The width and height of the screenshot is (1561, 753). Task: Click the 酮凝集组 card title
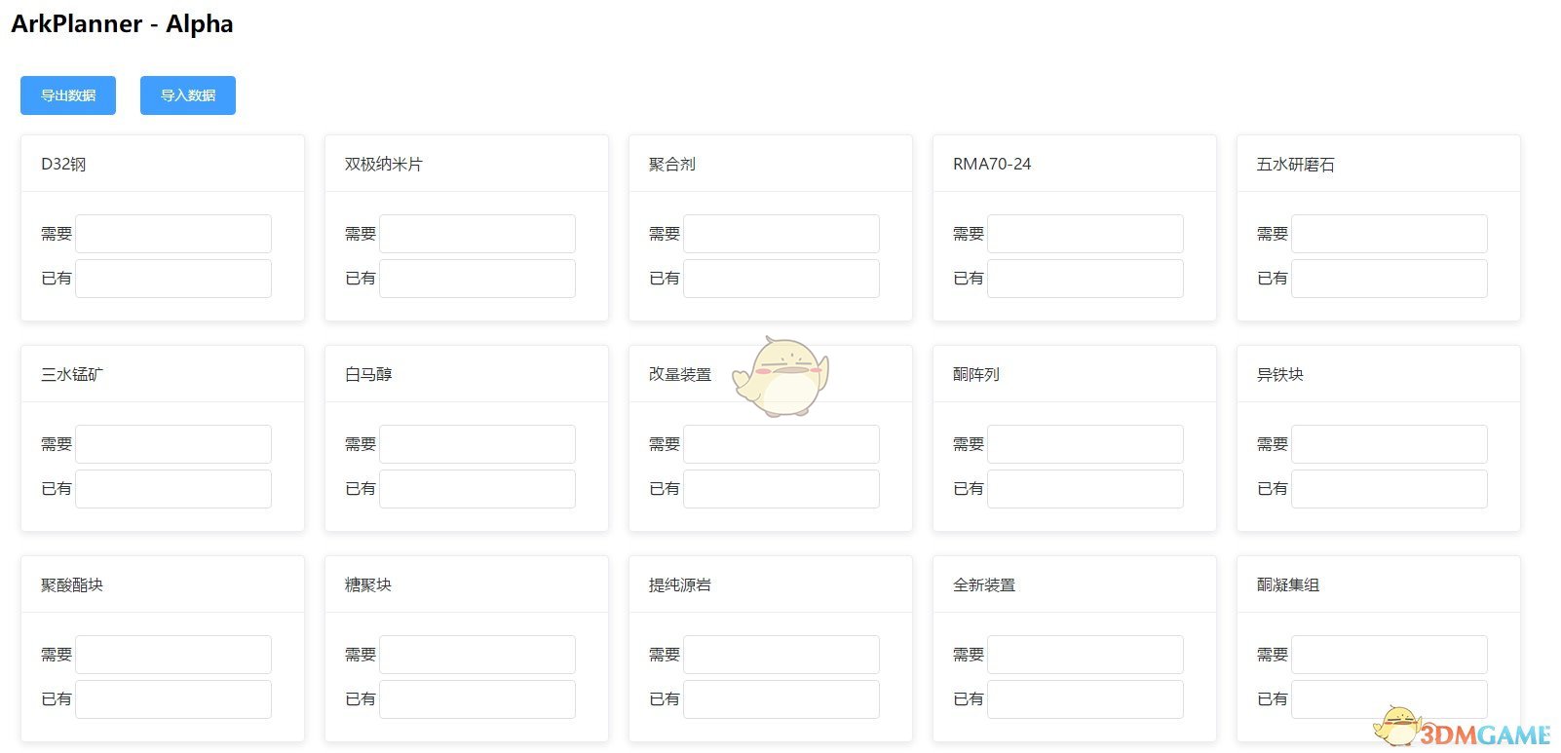click(1288, 584)
